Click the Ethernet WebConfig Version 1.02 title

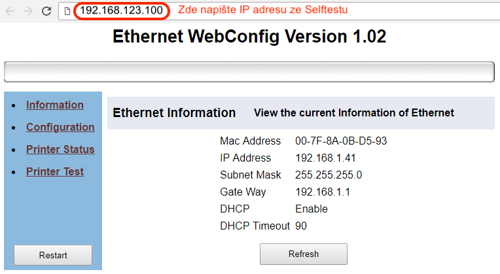[x=249, y=37]
